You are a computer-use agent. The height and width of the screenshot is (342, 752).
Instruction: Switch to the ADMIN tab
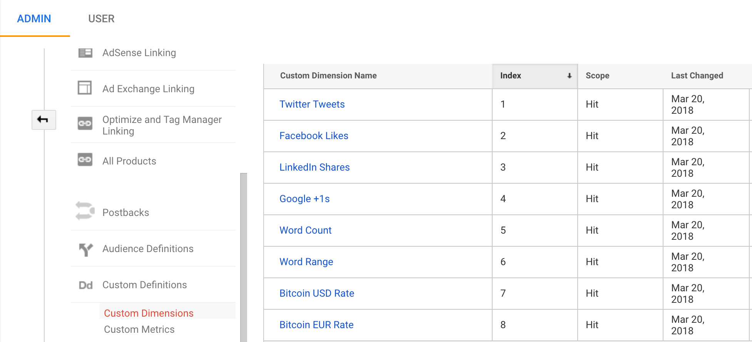(34, 18)
